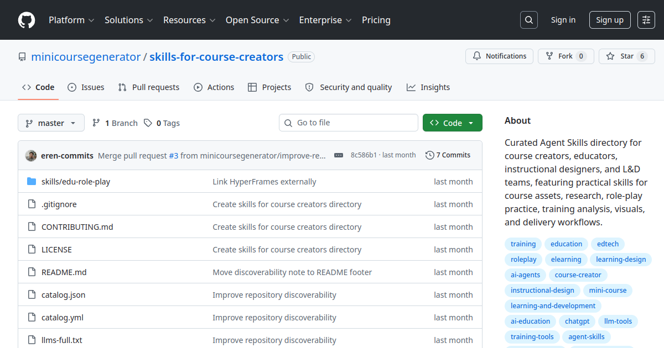This screenshot has width=664, height=348.
Task: Click the star icon next to Star
Action: pos(610,56)
